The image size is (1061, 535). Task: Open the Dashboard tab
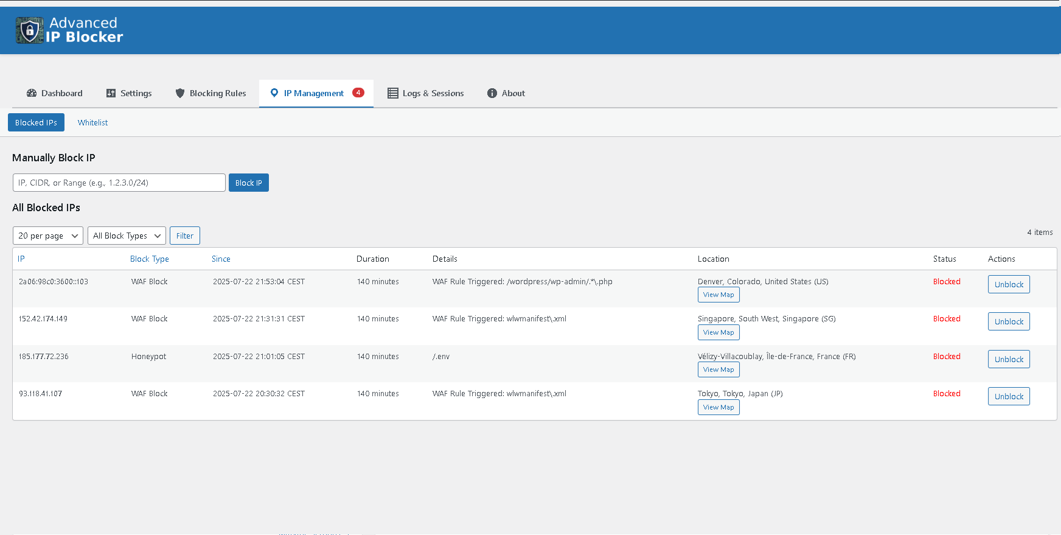pos(55,93)
